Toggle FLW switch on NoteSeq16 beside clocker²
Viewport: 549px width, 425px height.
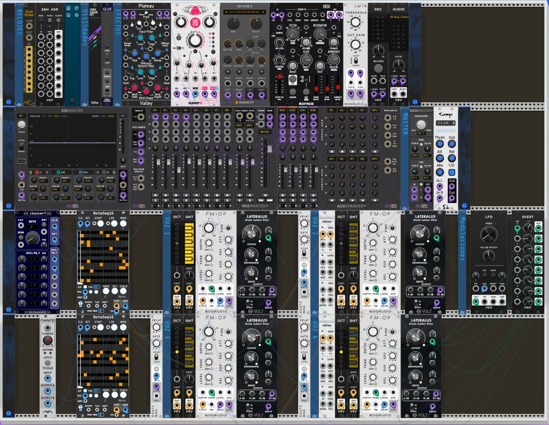tap(96, 287)
